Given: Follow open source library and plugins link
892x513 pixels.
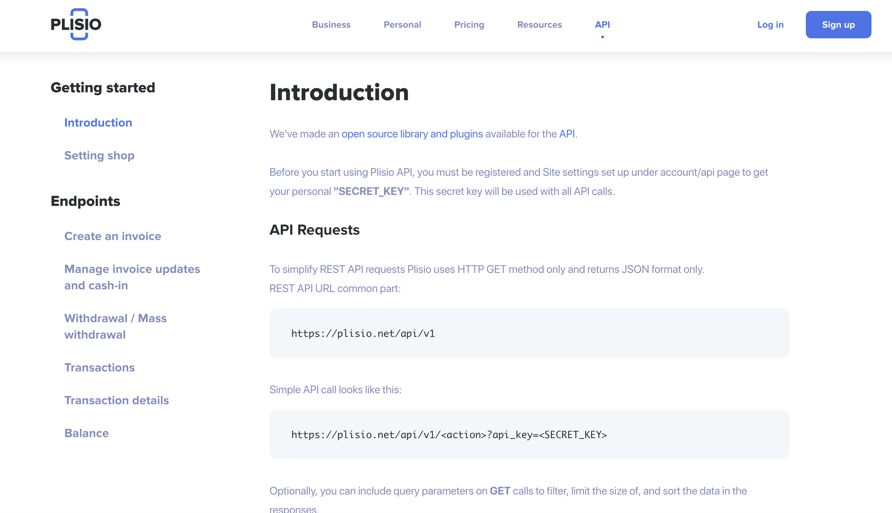Looking at the screenshot, I should [x=412, y=134].
